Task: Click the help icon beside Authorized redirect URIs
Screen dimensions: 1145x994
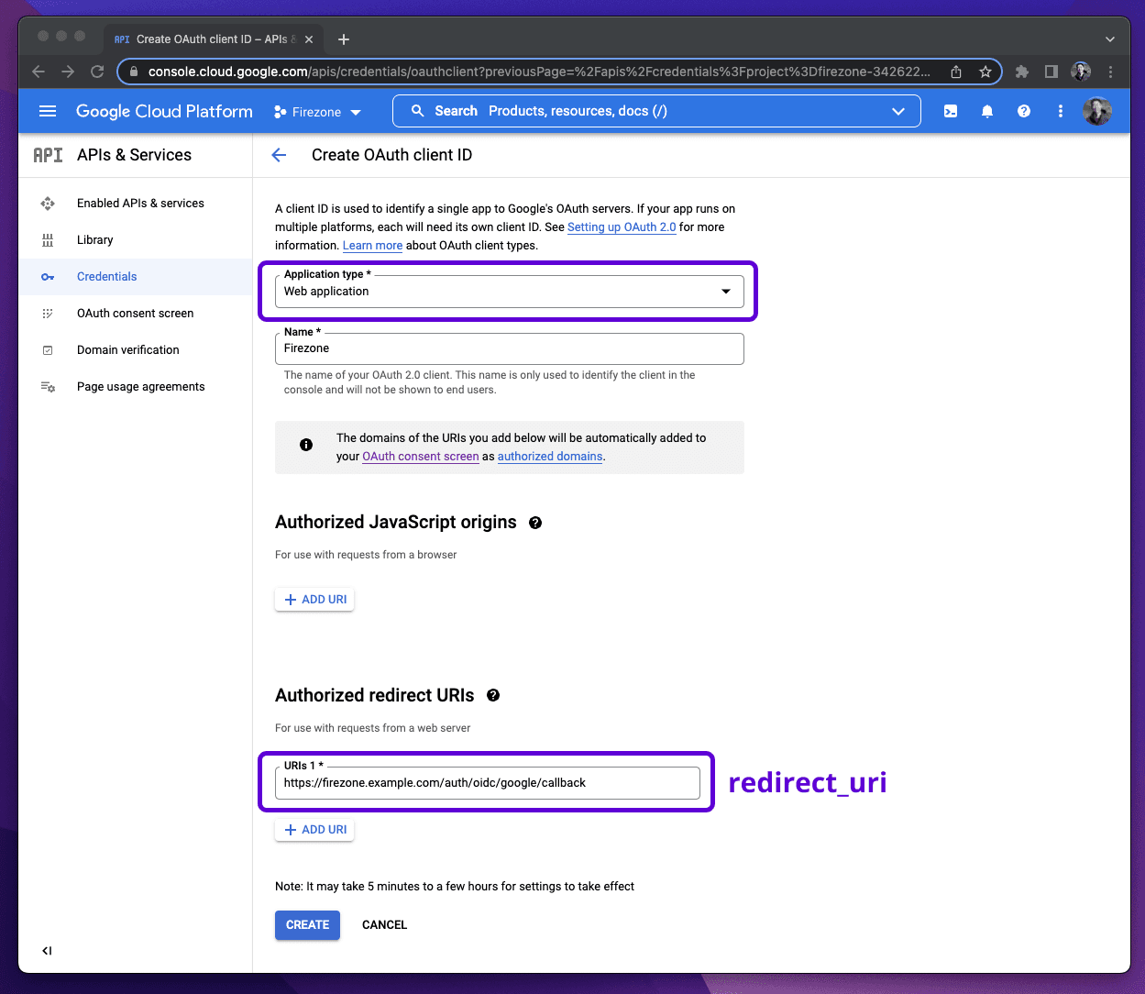Action: click(x=493, y=695)
